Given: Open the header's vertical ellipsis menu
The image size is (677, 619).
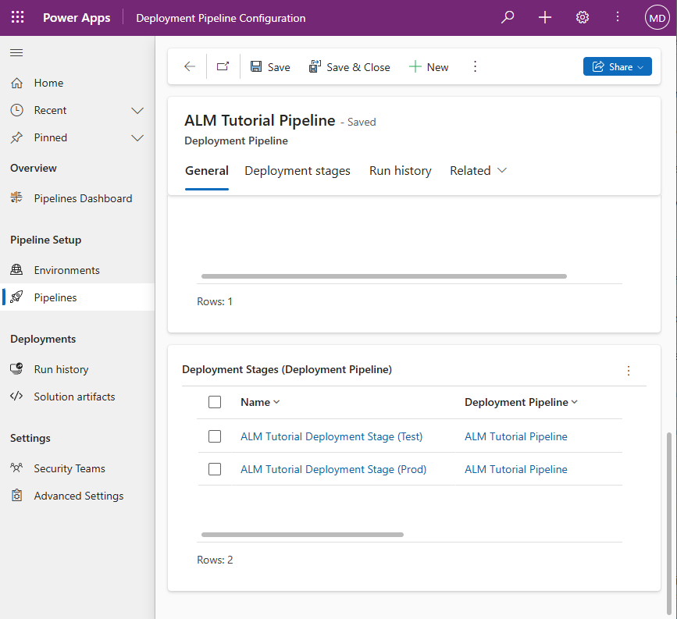Looking at the screenshot, I should click(618, 17).
